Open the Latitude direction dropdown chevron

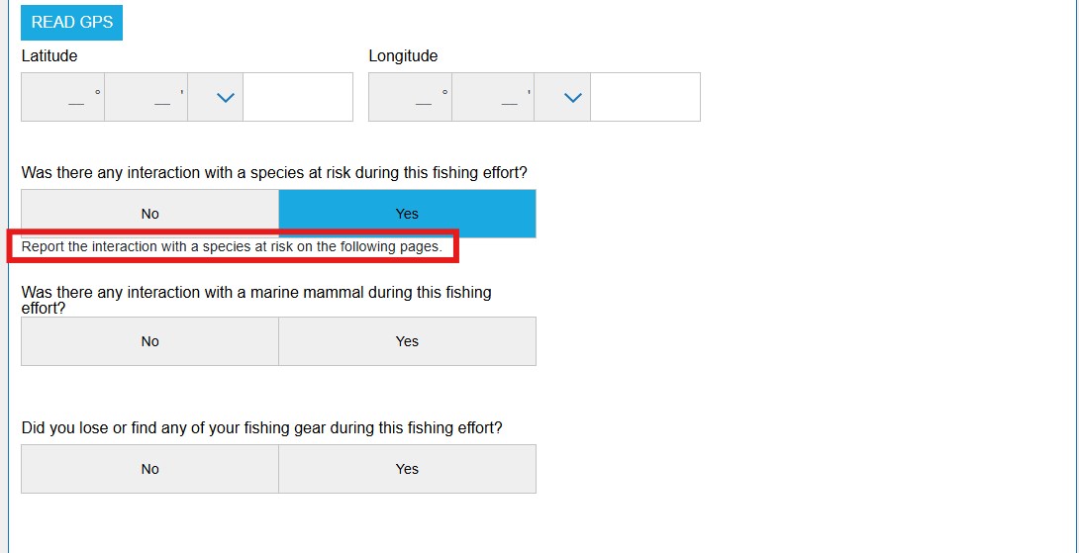tap(225, 97)
